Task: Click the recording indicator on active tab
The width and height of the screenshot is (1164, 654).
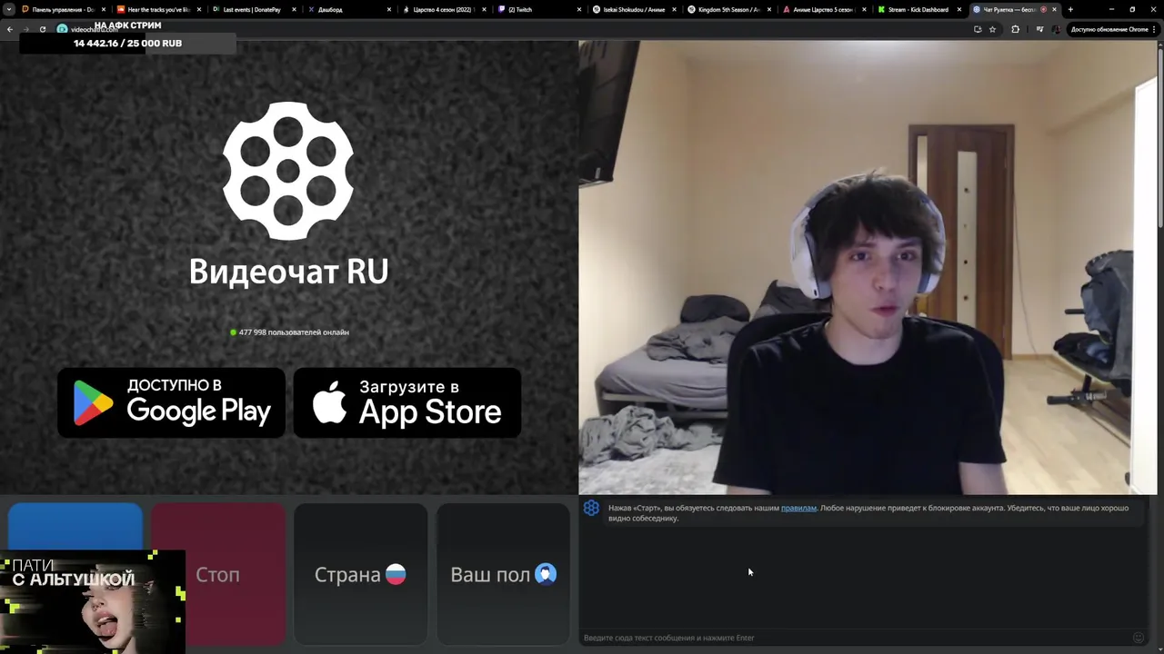Action: pos(1043,9)
